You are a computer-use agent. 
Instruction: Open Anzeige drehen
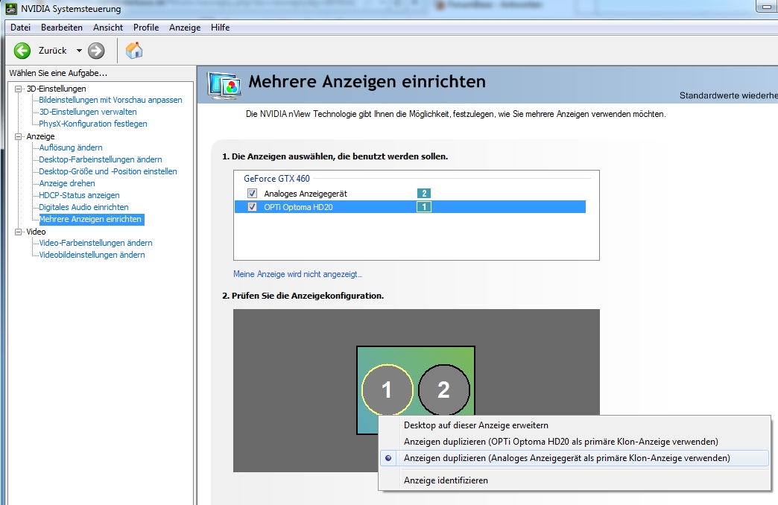(x=67, y=183)
